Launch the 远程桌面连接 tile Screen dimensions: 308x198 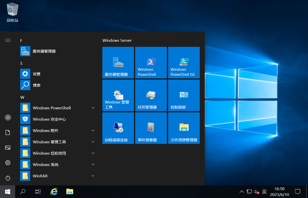[118, 128]
